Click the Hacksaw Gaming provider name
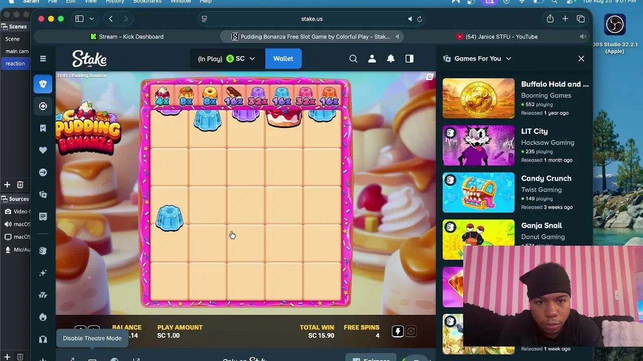Image resolution: width=643 pixels, height=361 pixels. tap(548, 142)
